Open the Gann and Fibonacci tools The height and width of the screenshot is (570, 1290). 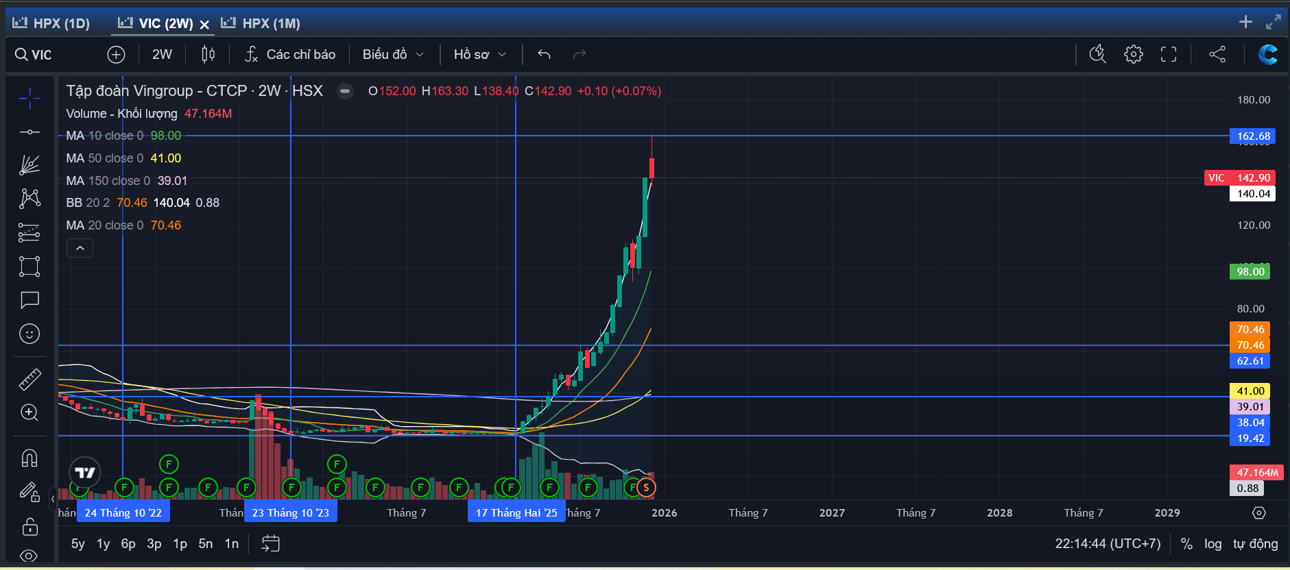click(x=29, y=165)
